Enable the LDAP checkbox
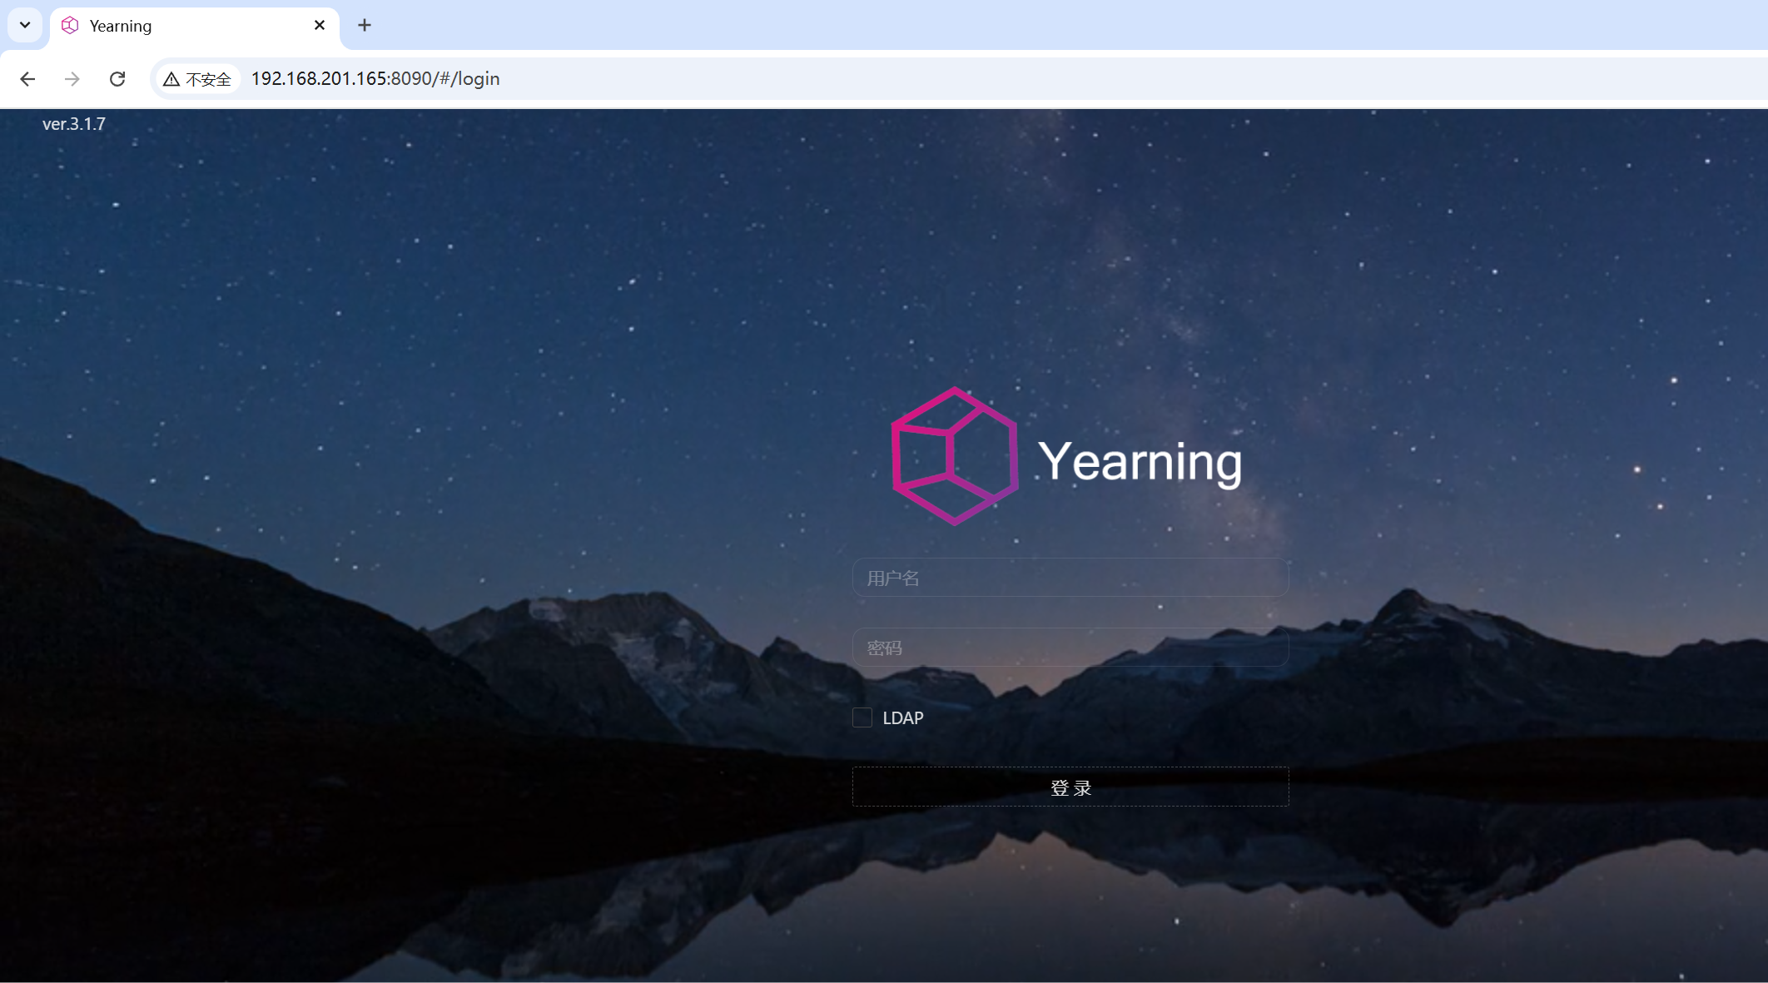 click(x=862, y=717)
